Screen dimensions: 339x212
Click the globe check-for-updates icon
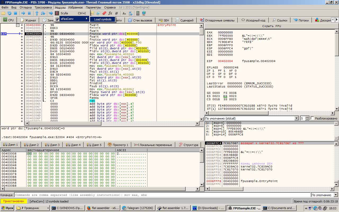pyautogui.click(x=144, y=13)
